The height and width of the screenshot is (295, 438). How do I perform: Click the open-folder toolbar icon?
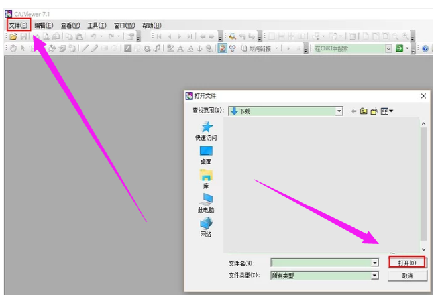tap(13, 36)
